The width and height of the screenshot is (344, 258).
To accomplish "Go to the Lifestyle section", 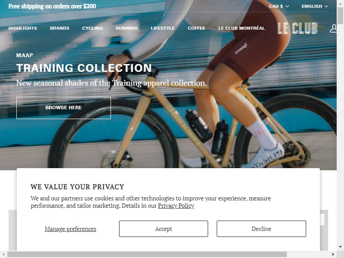I will 163,28.
